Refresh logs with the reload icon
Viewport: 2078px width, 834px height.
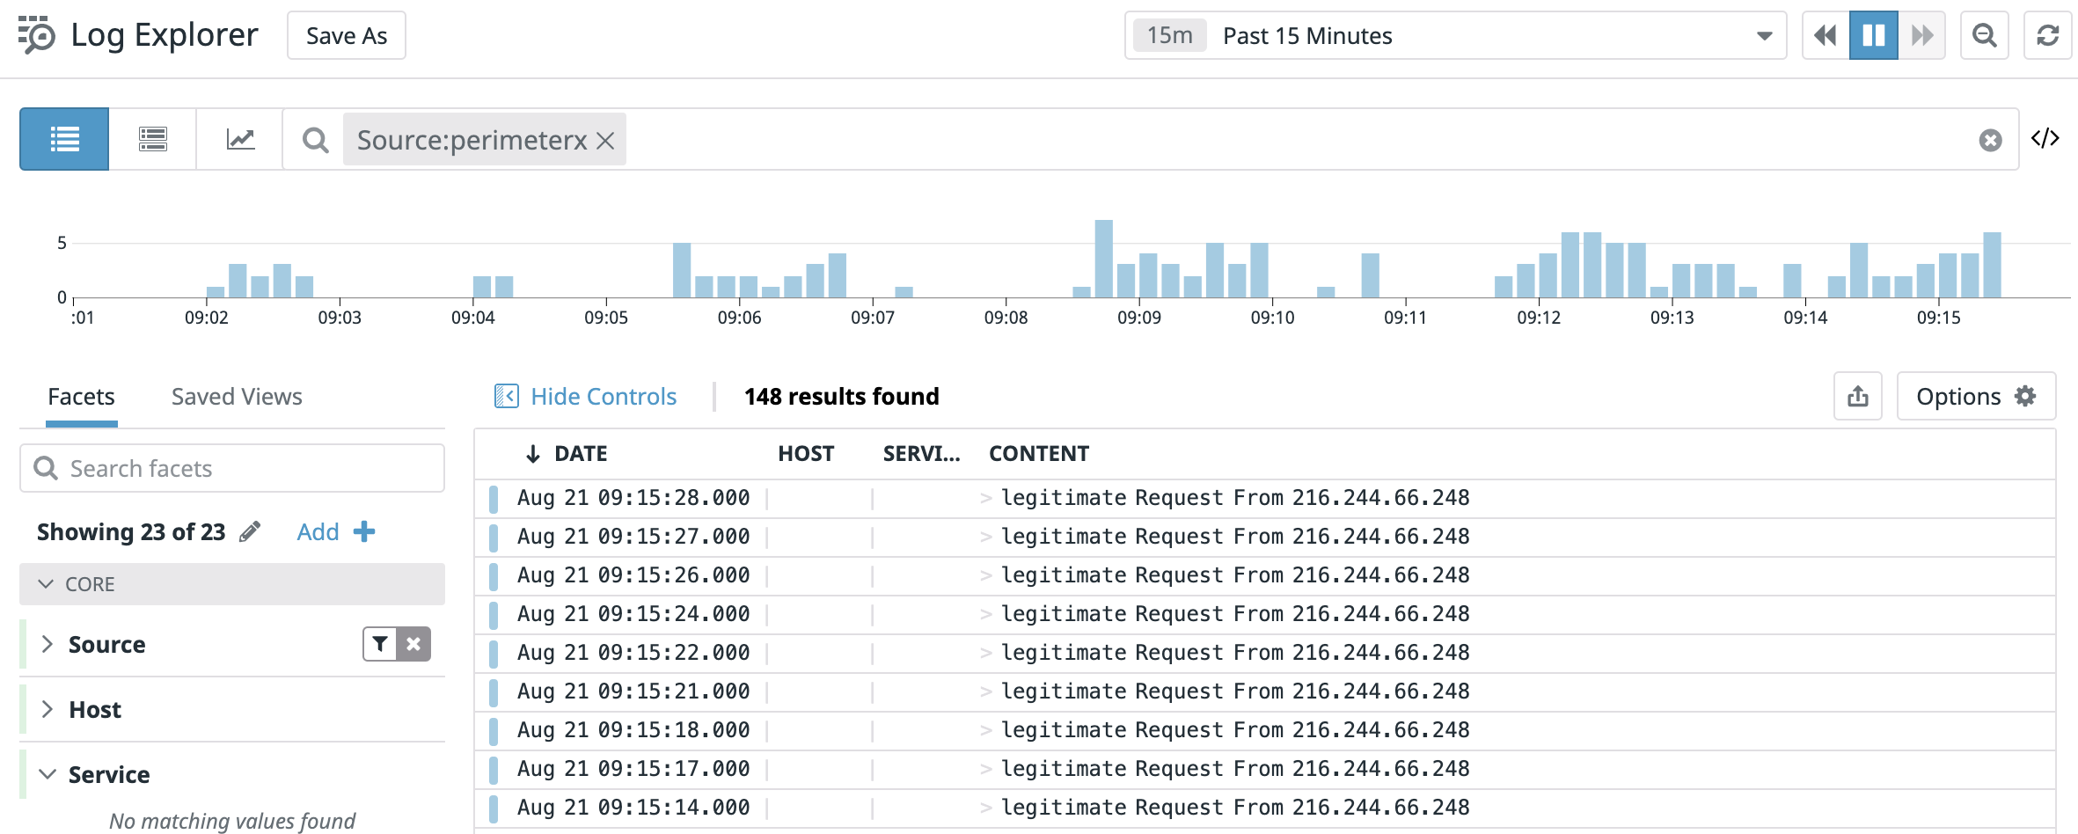[x=2048, y=35]
